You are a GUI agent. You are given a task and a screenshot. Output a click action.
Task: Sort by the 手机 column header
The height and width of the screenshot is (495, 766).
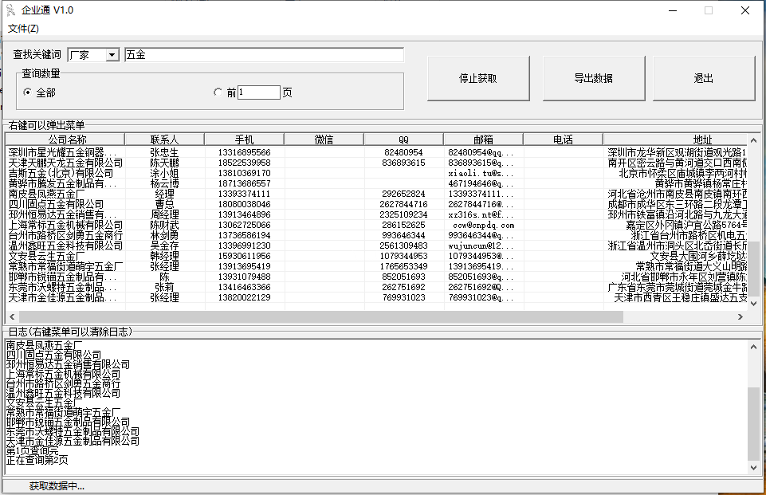pyautogui.click(x=244, y=139)
